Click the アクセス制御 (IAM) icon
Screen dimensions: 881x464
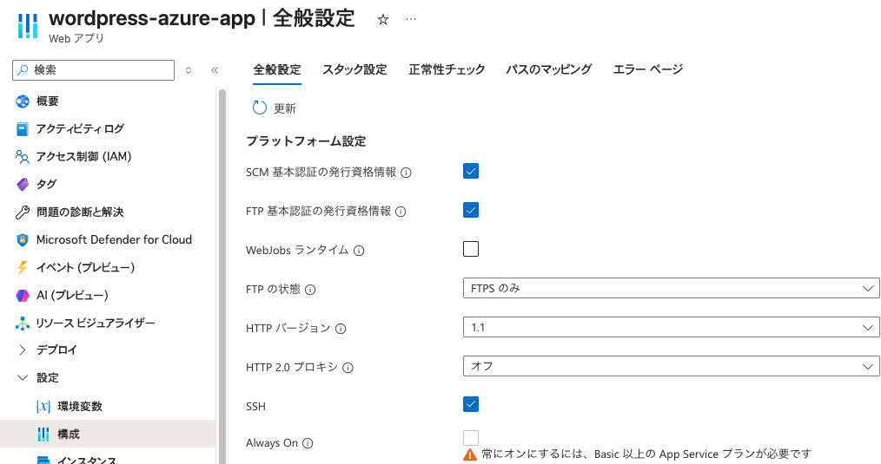pos(23,156)
